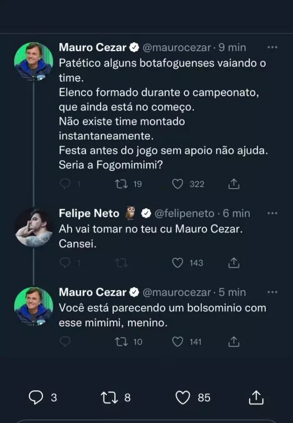This screenshot has width=293, height=423.
Task: Like the bolsominio tweet with 141 likes
Action: (178, 342)
